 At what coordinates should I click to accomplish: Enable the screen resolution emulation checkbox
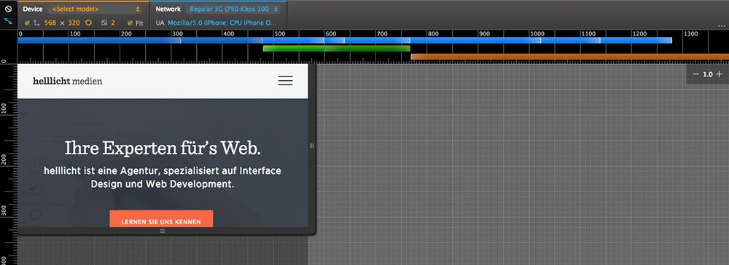click(27, 23)
